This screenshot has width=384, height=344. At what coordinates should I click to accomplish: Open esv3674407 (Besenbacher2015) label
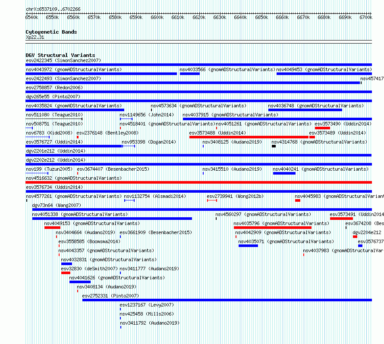pyautogui.click(x=113, y=169)
